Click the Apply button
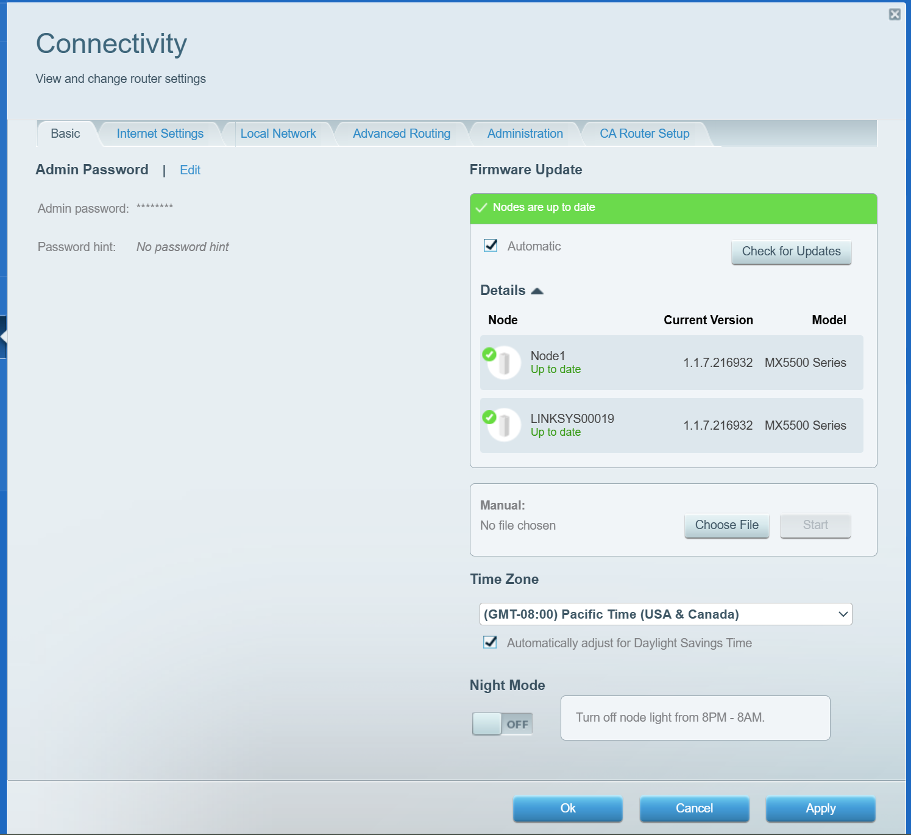 coord(821,809)
